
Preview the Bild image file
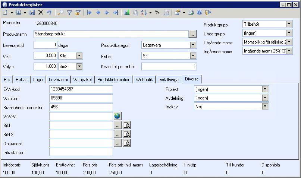tap(127, 125)
